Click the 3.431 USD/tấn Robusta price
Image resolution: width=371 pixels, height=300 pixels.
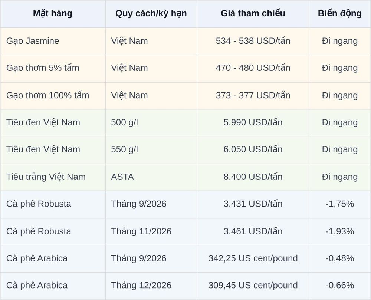(253, 204)
